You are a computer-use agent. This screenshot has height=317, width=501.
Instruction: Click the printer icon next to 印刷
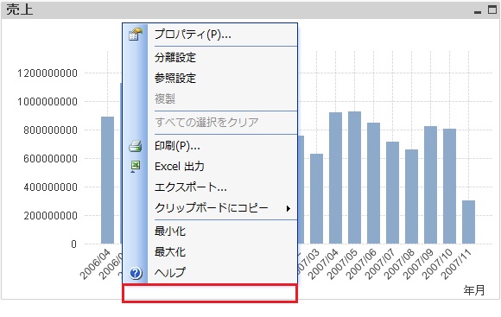click(x=135, y=146)
